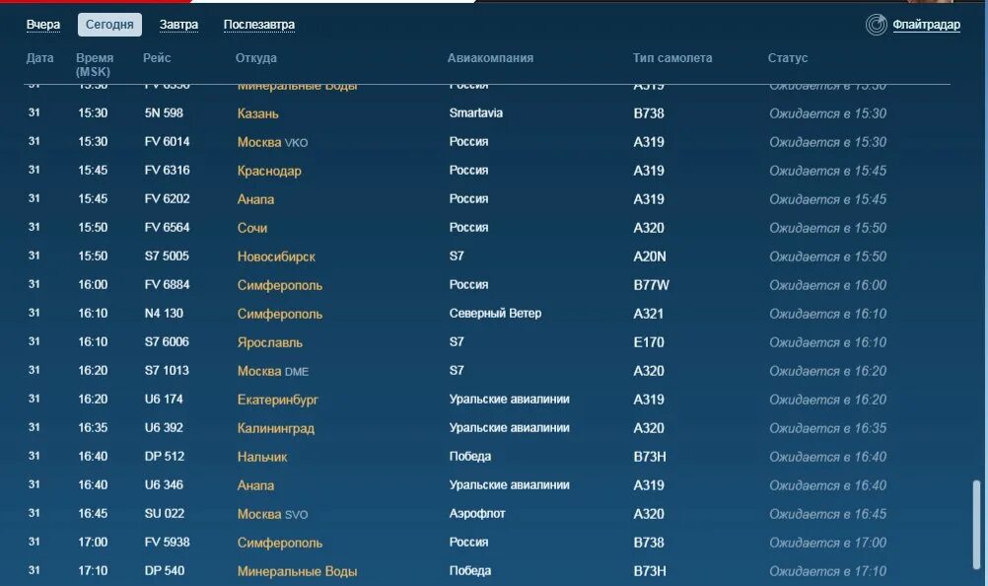Screen dimensions: 988x586
Task: Open Москва VKO link for FV 6014
Action: coord(273,142)
